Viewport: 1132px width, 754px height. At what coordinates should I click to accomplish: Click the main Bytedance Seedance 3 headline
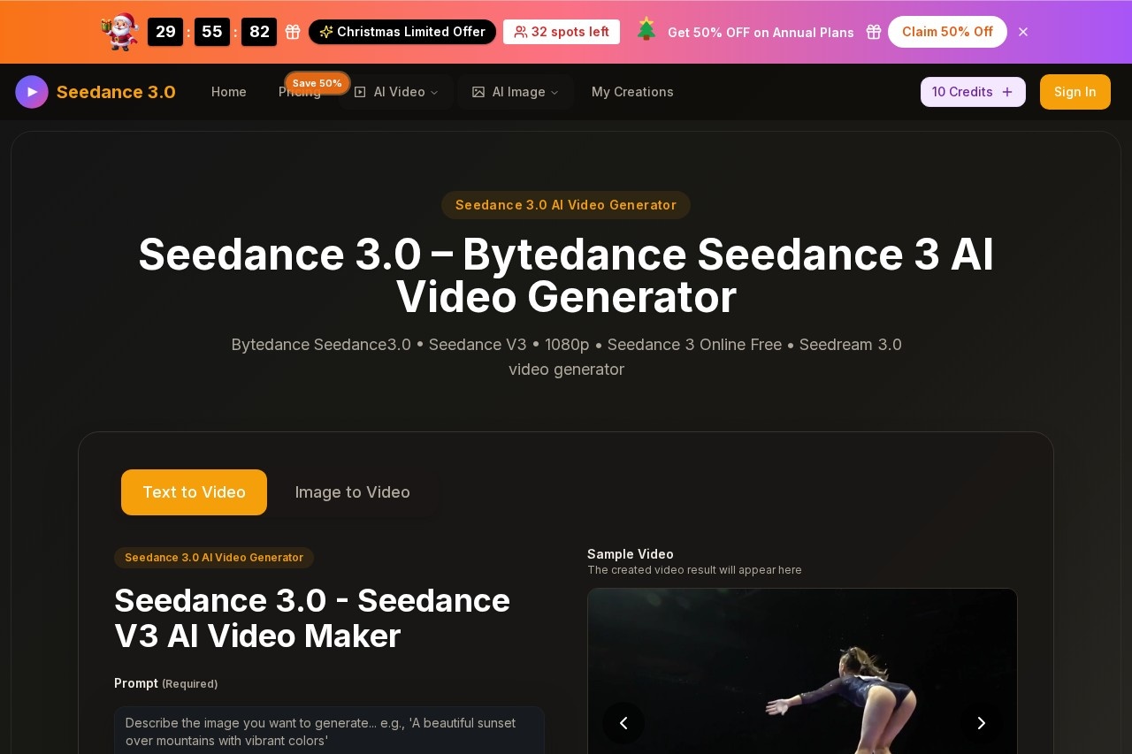pyautogui.click(x=566, y=276)
